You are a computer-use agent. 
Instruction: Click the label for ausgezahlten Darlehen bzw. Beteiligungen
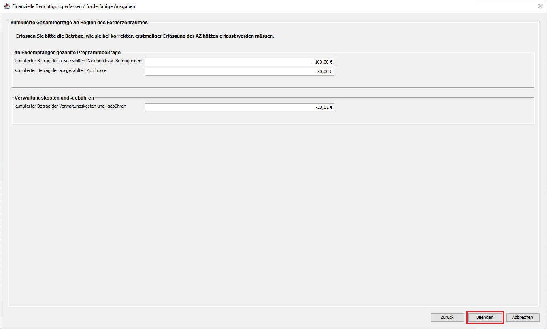pyautogui.click(x=78, y=61)
